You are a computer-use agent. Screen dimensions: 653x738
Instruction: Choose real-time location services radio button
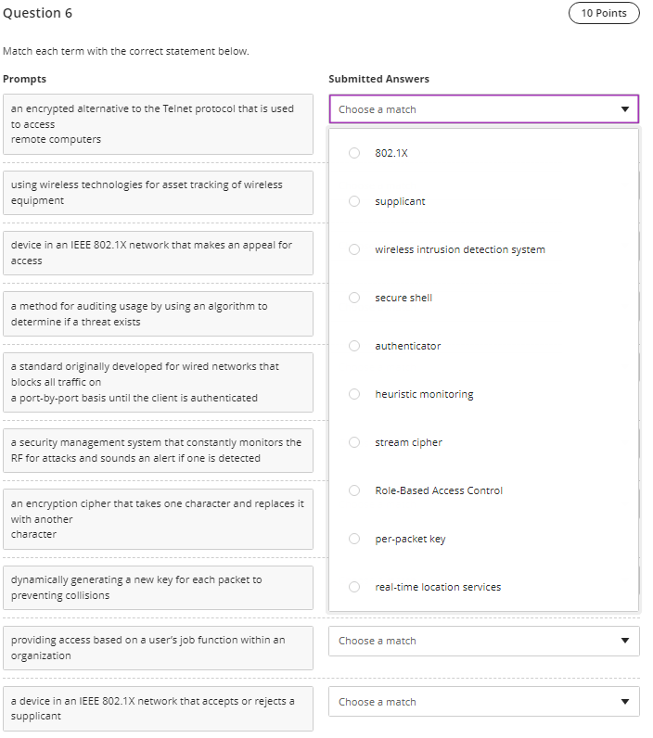pos(354,587)
